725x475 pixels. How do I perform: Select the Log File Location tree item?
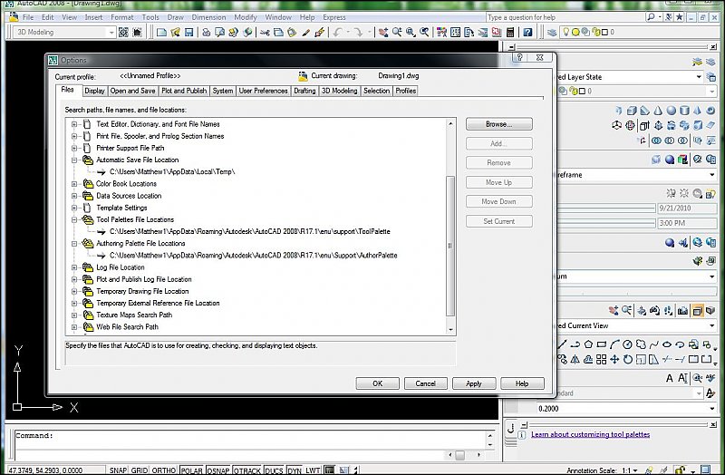point(120,267)
